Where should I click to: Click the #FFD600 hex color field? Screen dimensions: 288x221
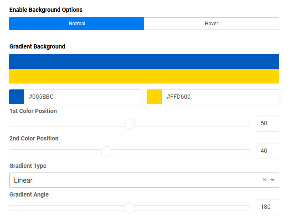pos(220,97)
